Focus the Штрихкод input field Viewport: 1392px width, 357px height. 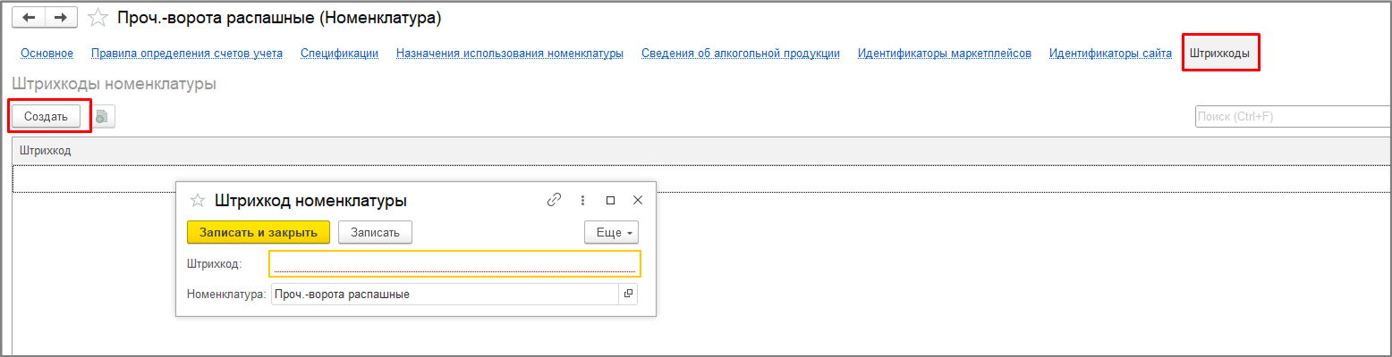tap(455, 263)
